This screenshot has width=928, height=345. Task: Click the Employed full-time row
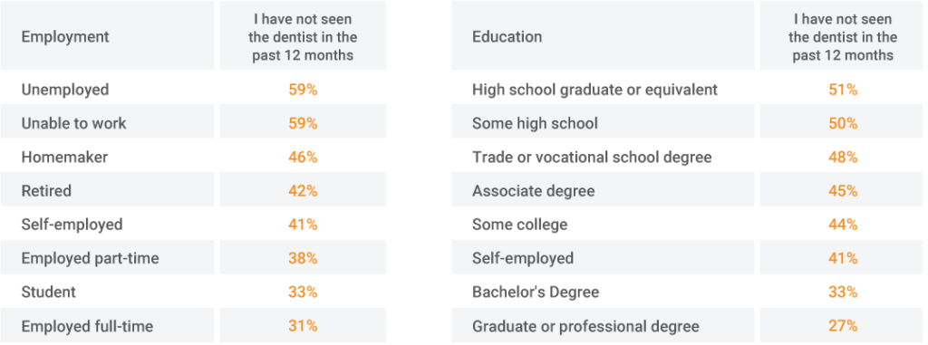(x=193, y=326)
